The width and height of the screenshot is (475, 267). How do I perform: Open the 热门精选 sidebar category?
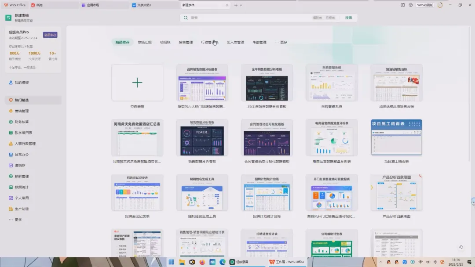[33, 100]
